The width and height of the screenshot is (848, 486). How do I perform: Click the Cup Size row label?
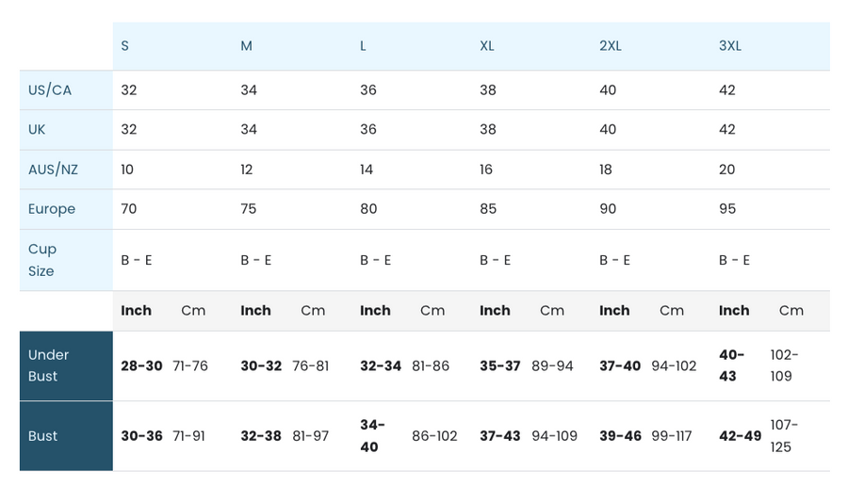[x=42, y=260]
